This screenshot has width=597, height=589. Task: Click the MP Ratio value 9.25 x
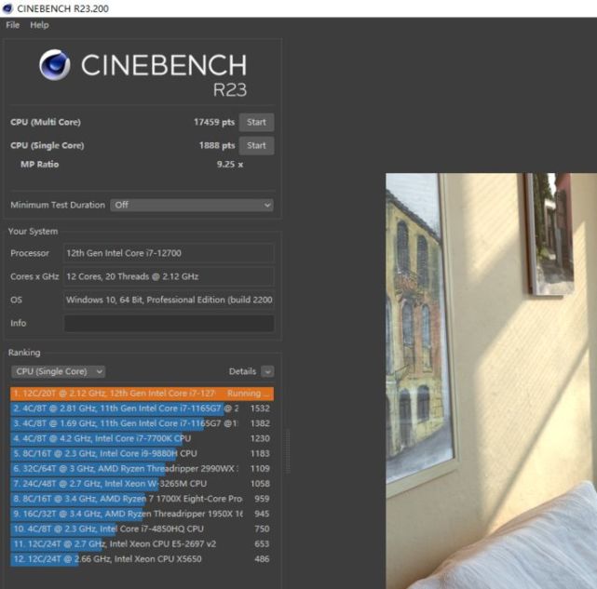coord(230,165)
